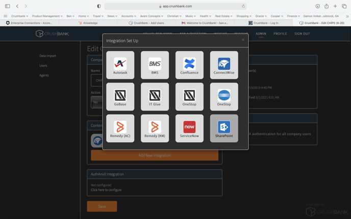Open the privacy shield icon
Image resolution: width=351 pixels, height=219 pixels.
(99, 6)
